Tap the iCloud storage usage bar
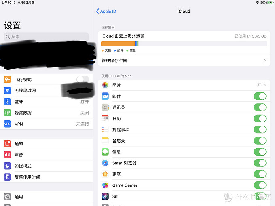The height and width of the screenshot is (206, 275). tap(184, 44)
